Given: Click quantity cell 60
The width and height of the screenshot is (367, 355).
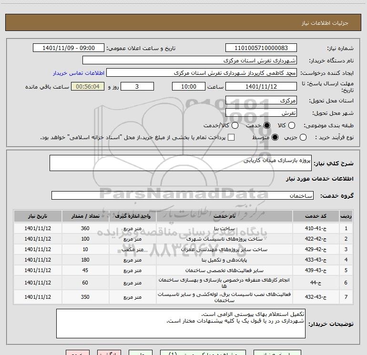Looking at the screenshot, I should click(x=85, y=283).
